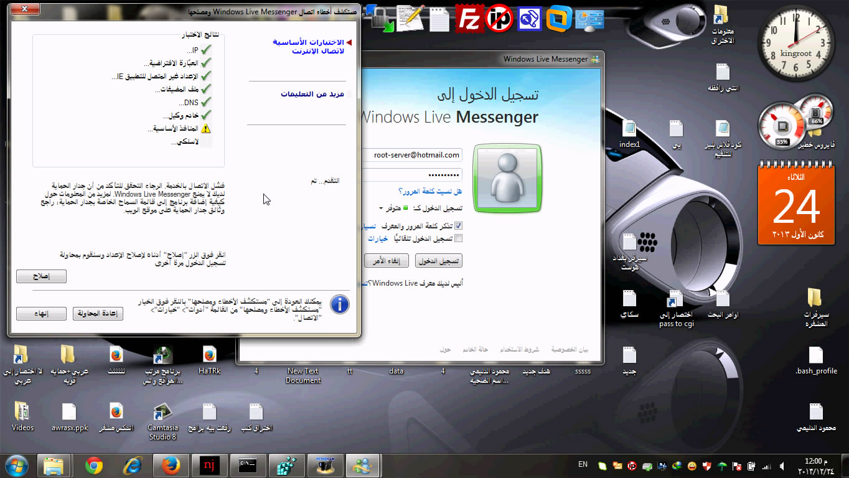Click the Retry (إعادة المحاولة) button
The height and width of the screenshot is (478, 849).
pos(98,314)
